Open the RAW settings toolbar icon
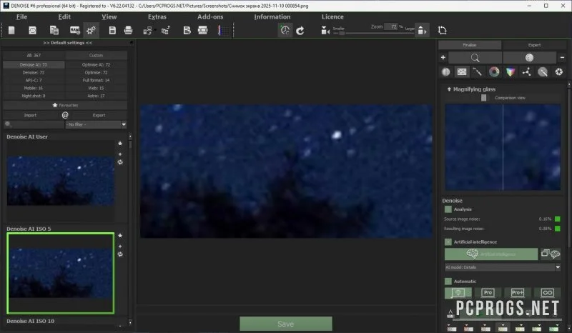This screenshot has height=333, width=572. tap(75, 30)
